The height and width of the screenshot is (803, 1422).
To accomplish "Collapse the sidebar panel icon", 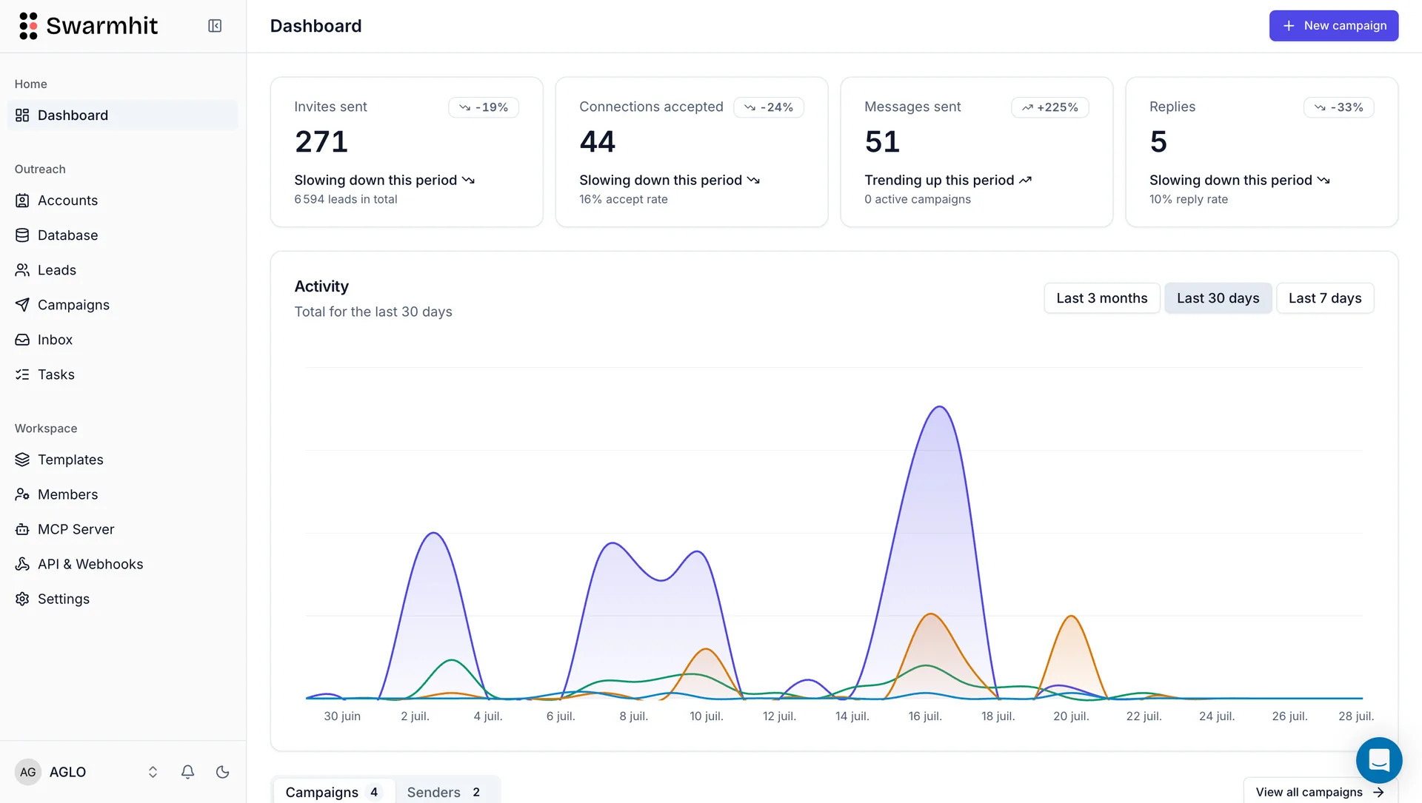I will [215, 26].
